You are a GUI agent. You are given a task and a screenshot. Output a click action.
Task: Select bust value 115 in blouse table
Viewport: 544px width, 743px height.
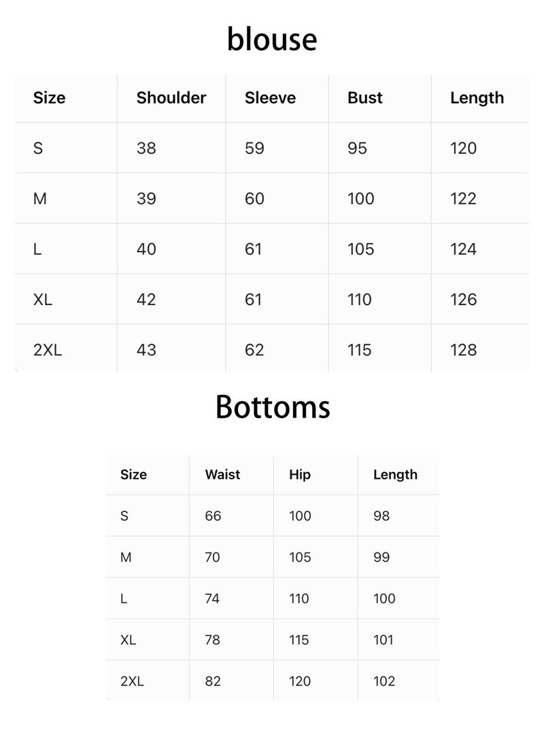(x=360, y=350)
